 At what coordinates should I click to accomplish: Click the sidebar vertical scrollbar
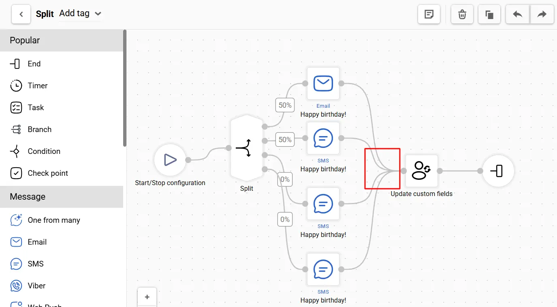pyautogui.click(x=125, y=88)
